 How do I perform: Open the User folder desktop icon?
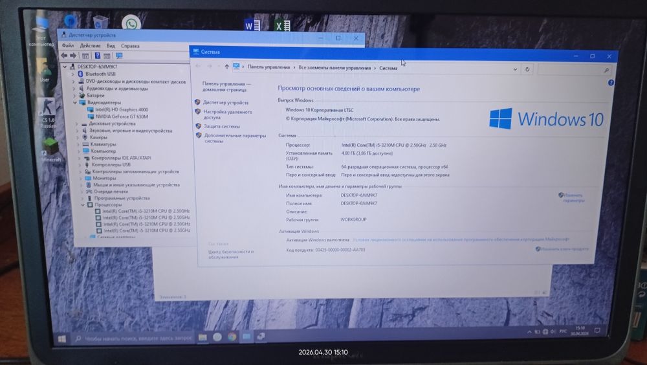(x=43, y=69)
